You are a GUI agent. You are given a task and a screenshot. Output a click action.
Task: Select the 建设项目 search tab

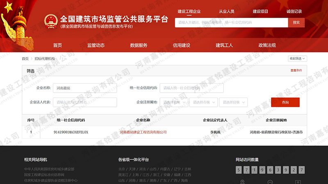(260, 11)
